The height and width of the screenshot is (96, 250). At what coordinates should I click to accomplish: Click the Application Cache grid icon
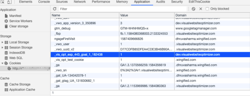6,90
